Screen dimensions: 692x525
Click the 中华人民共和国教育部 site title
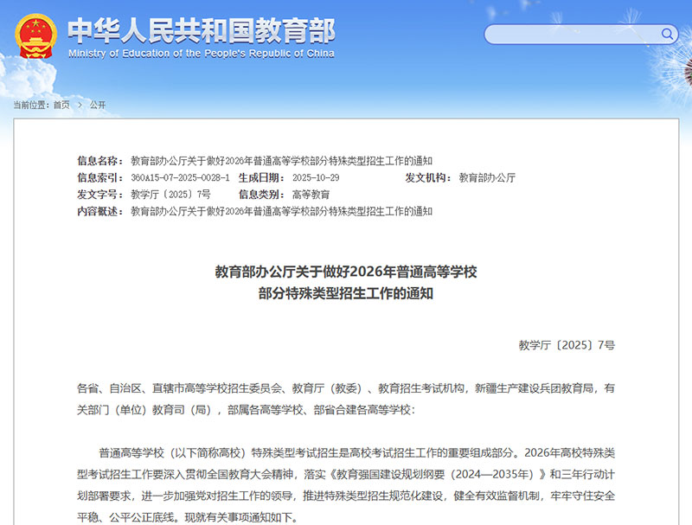[x=201, y=30]
